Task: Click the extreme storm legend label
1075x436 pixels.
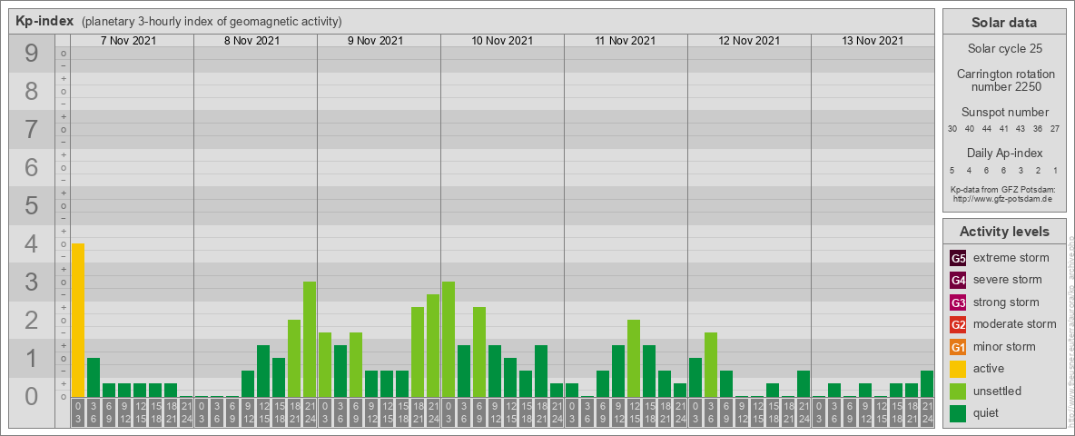Action: point(1011,258)
